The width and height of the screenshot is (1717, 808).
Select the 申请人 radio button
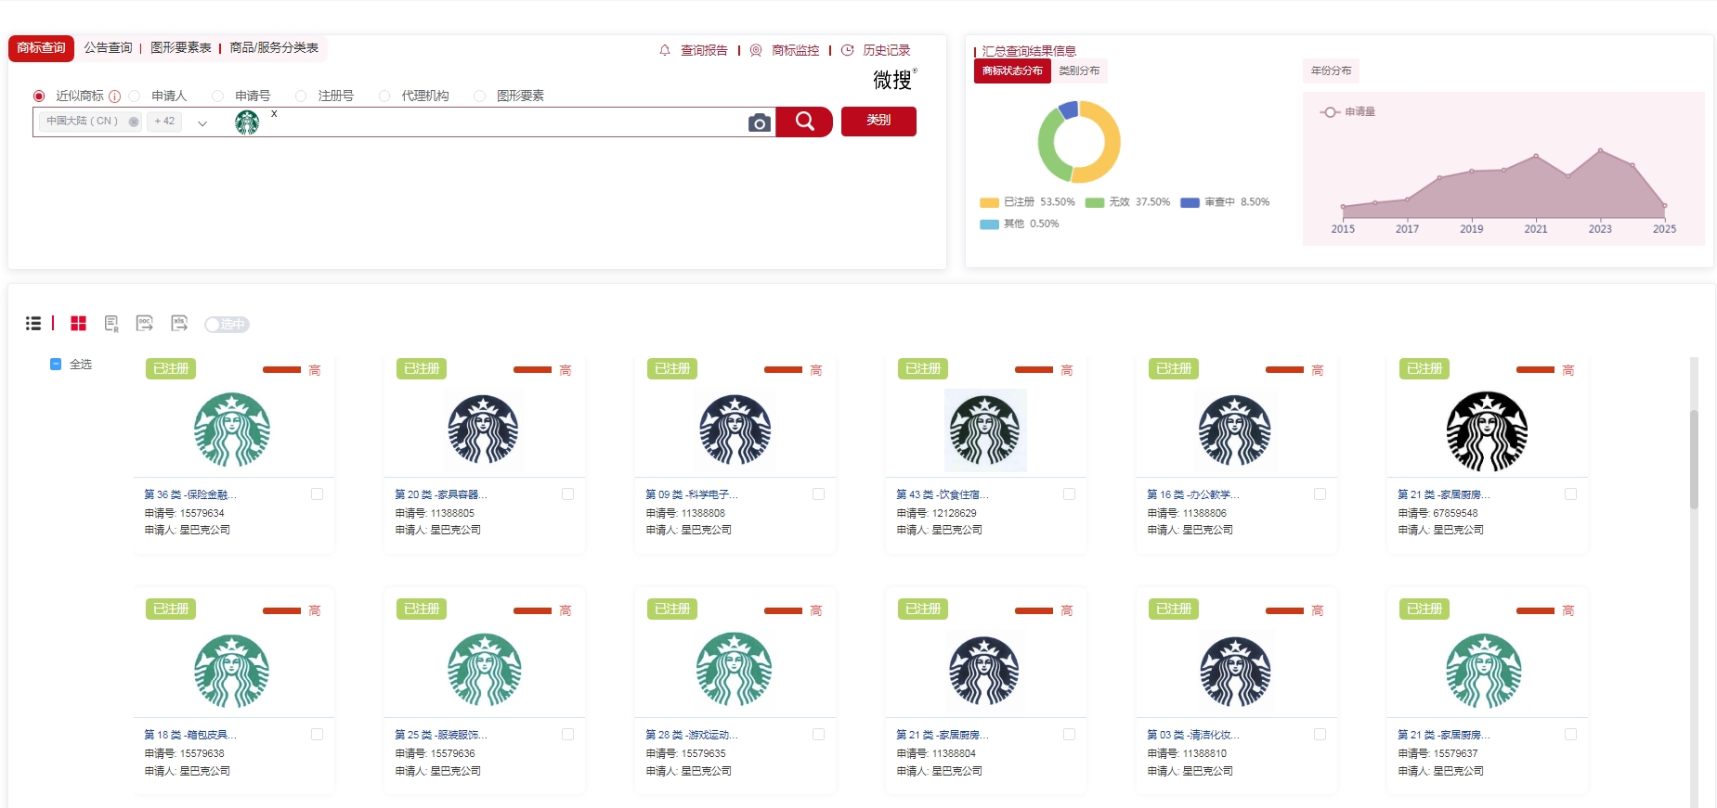click(135, 96)
